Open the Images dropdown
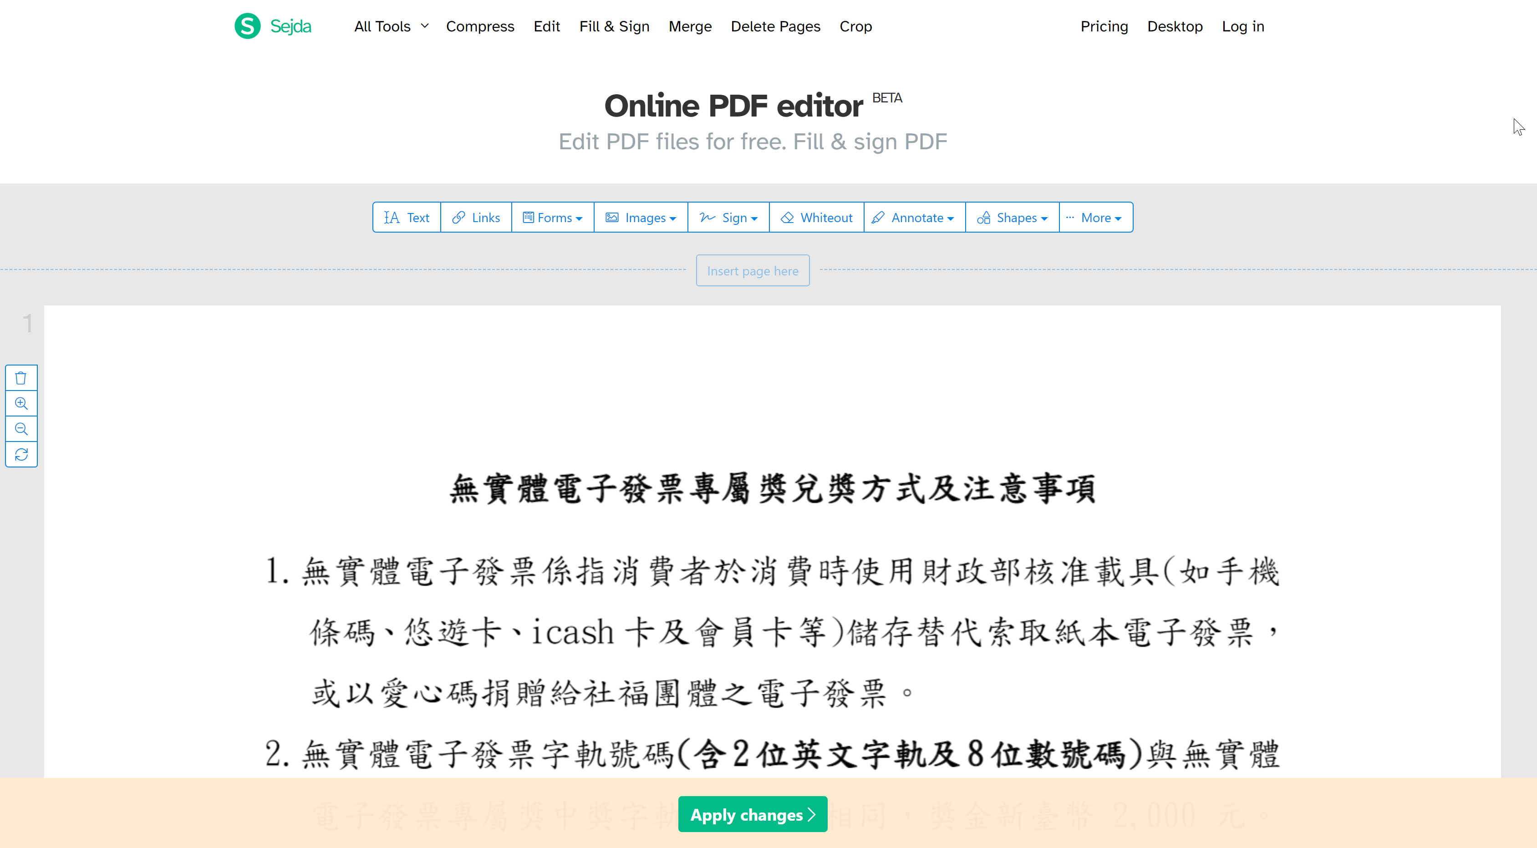 coord(641,218)
